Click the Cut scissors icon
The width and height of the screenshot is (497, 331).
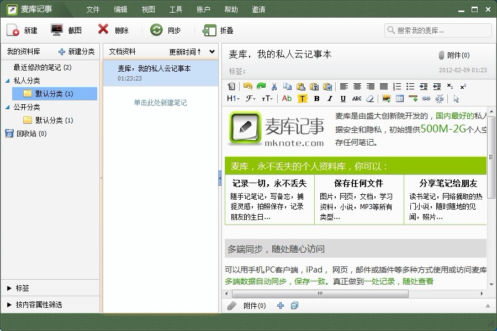click(274, 86)
